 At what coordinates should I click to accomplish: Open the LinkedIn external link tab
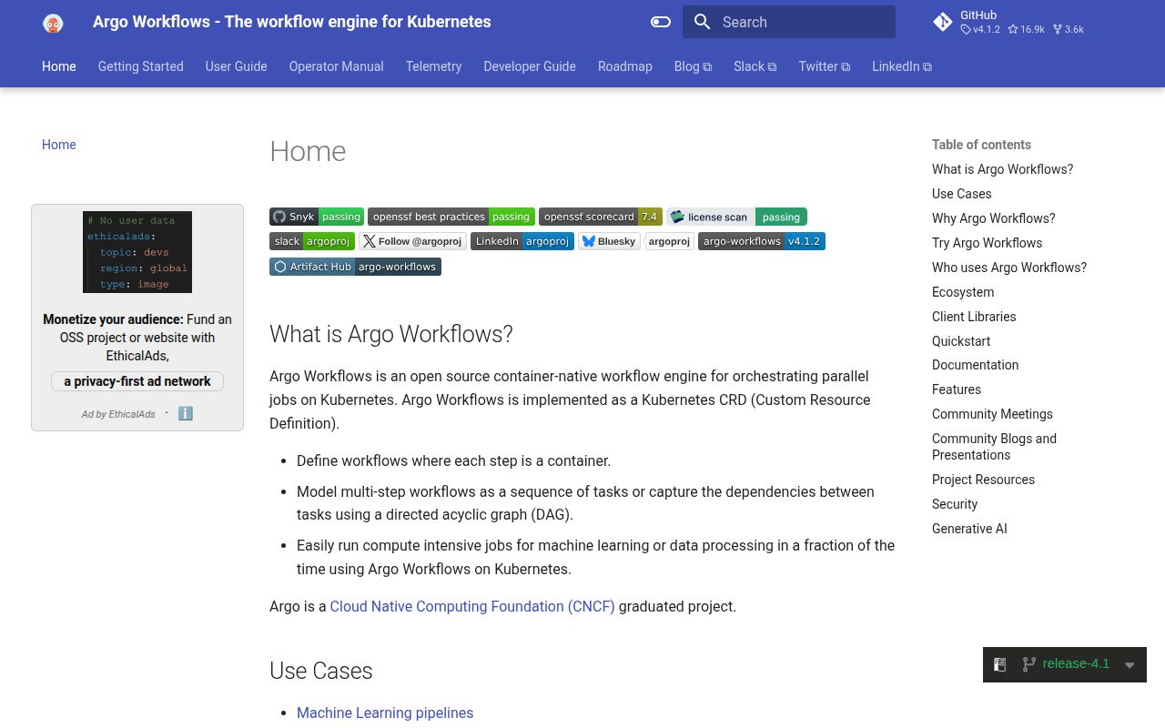[902, 66]
